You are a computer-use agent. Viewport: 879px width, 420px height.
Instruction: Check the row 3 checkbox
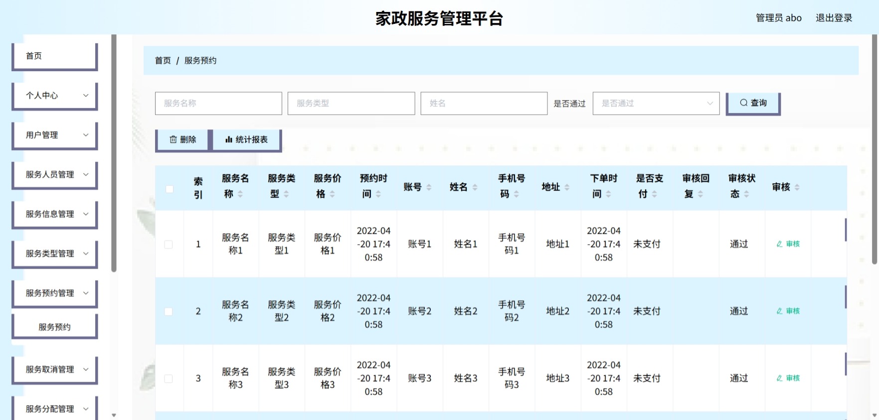point(169,379)
